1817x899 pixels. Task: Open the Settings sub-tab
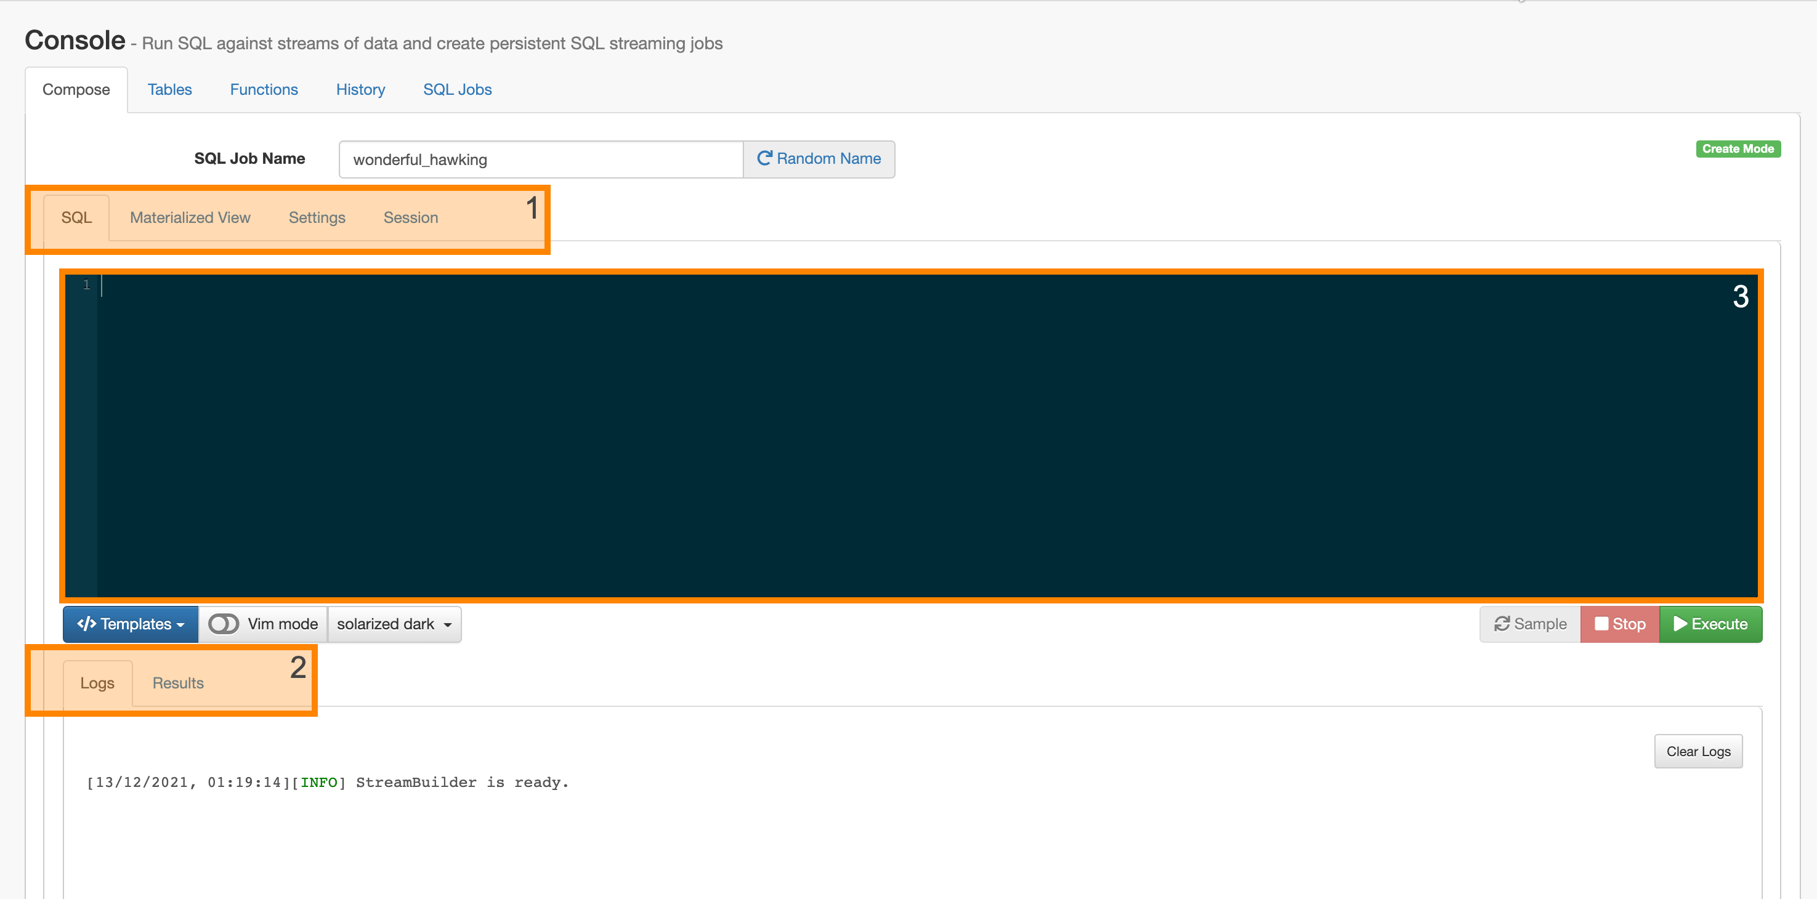click(x=317, y=217)
